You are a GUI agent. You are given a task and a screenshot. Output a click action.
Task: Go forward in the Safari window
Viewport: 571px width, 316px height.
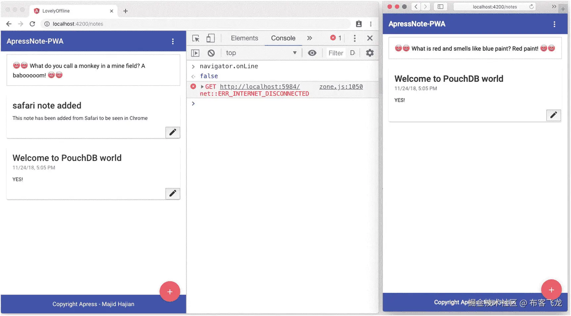click(x=426, y=7)
